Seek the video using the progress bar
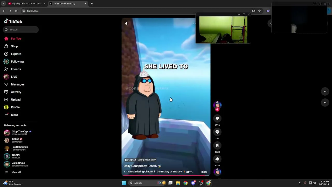 (166, 176)
